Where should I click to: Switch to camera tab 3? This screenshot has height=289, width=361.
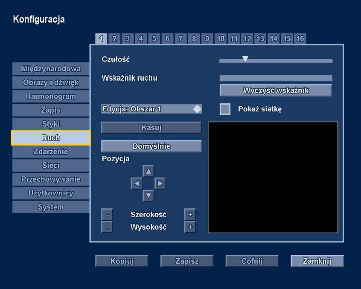tap(128, 38)
